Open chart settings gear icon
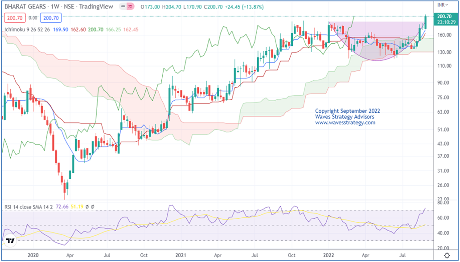Viewport: 460px width, 262px height. [x=447, y=255]
